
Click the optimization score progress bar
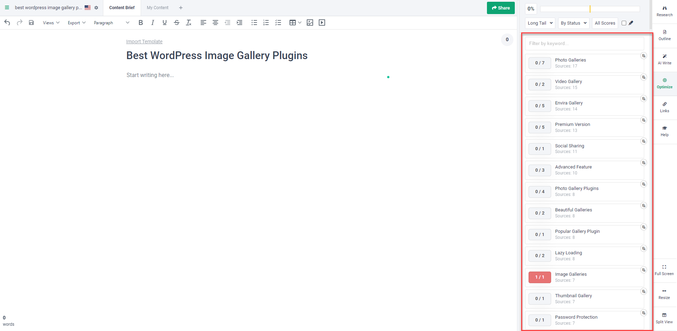tap(590, 9)
